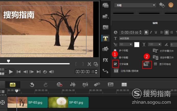Toggle show all visible tracks icon
This screenshot has height=111, width=177.
coord(2,91)
